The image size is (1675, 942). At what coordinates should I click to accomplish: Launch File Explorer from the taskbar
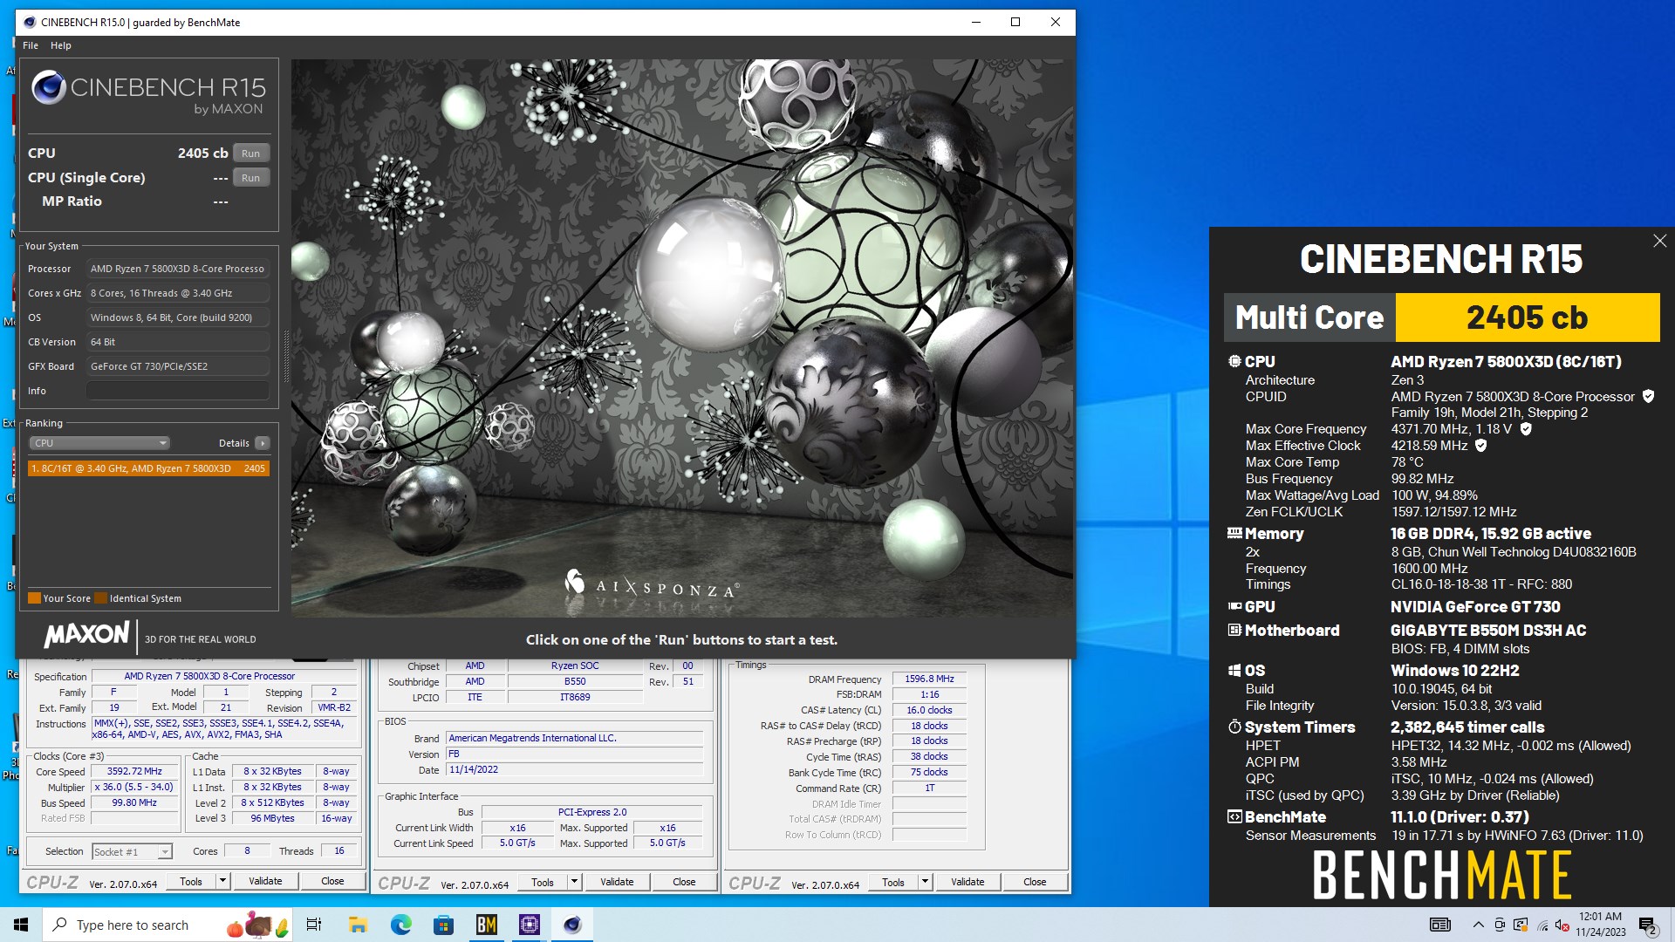[x=358, y=925]
